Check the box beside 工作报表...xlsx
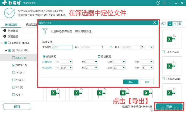Image resolution: width=186 pixels, height=113 pixels. 163,79
